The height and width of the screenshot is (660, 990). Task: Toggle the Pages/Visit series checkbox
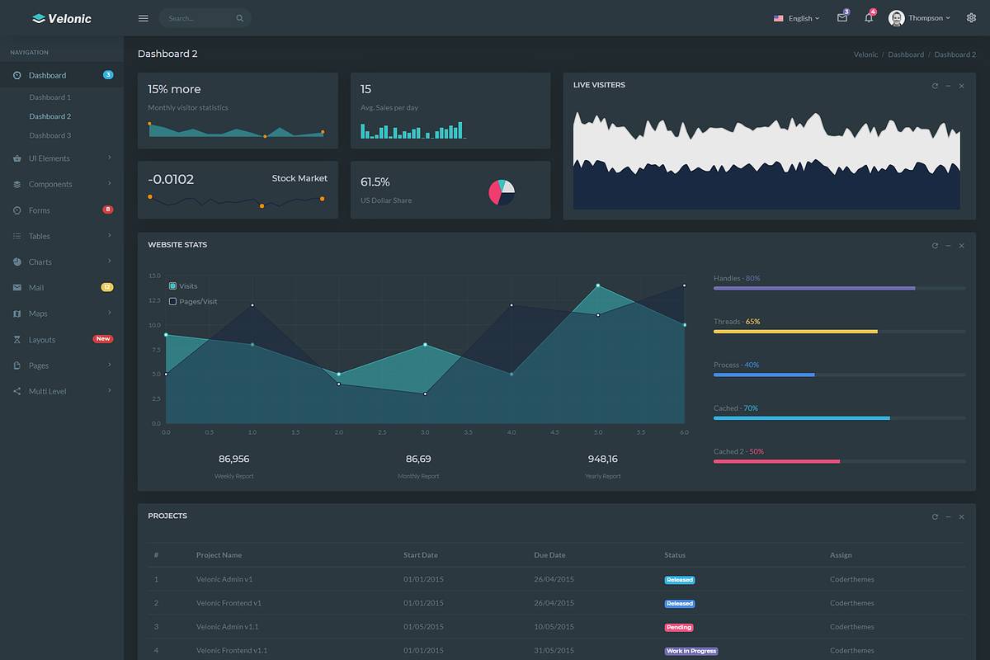click(172, 301)
